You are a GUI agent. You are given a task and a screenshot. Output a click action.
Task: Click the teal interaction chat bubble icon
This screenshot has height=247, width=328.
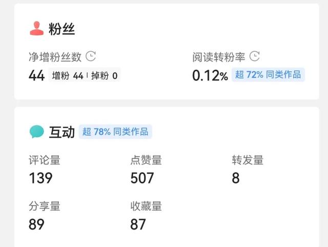coord(36,132)
